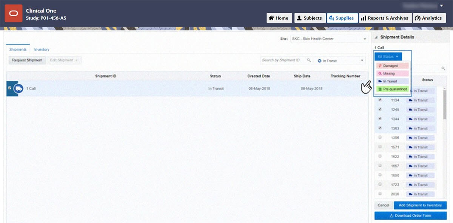The image size is (453, 223).
Task: Check kit 1396 checkbox
Action: pos(380,137)
